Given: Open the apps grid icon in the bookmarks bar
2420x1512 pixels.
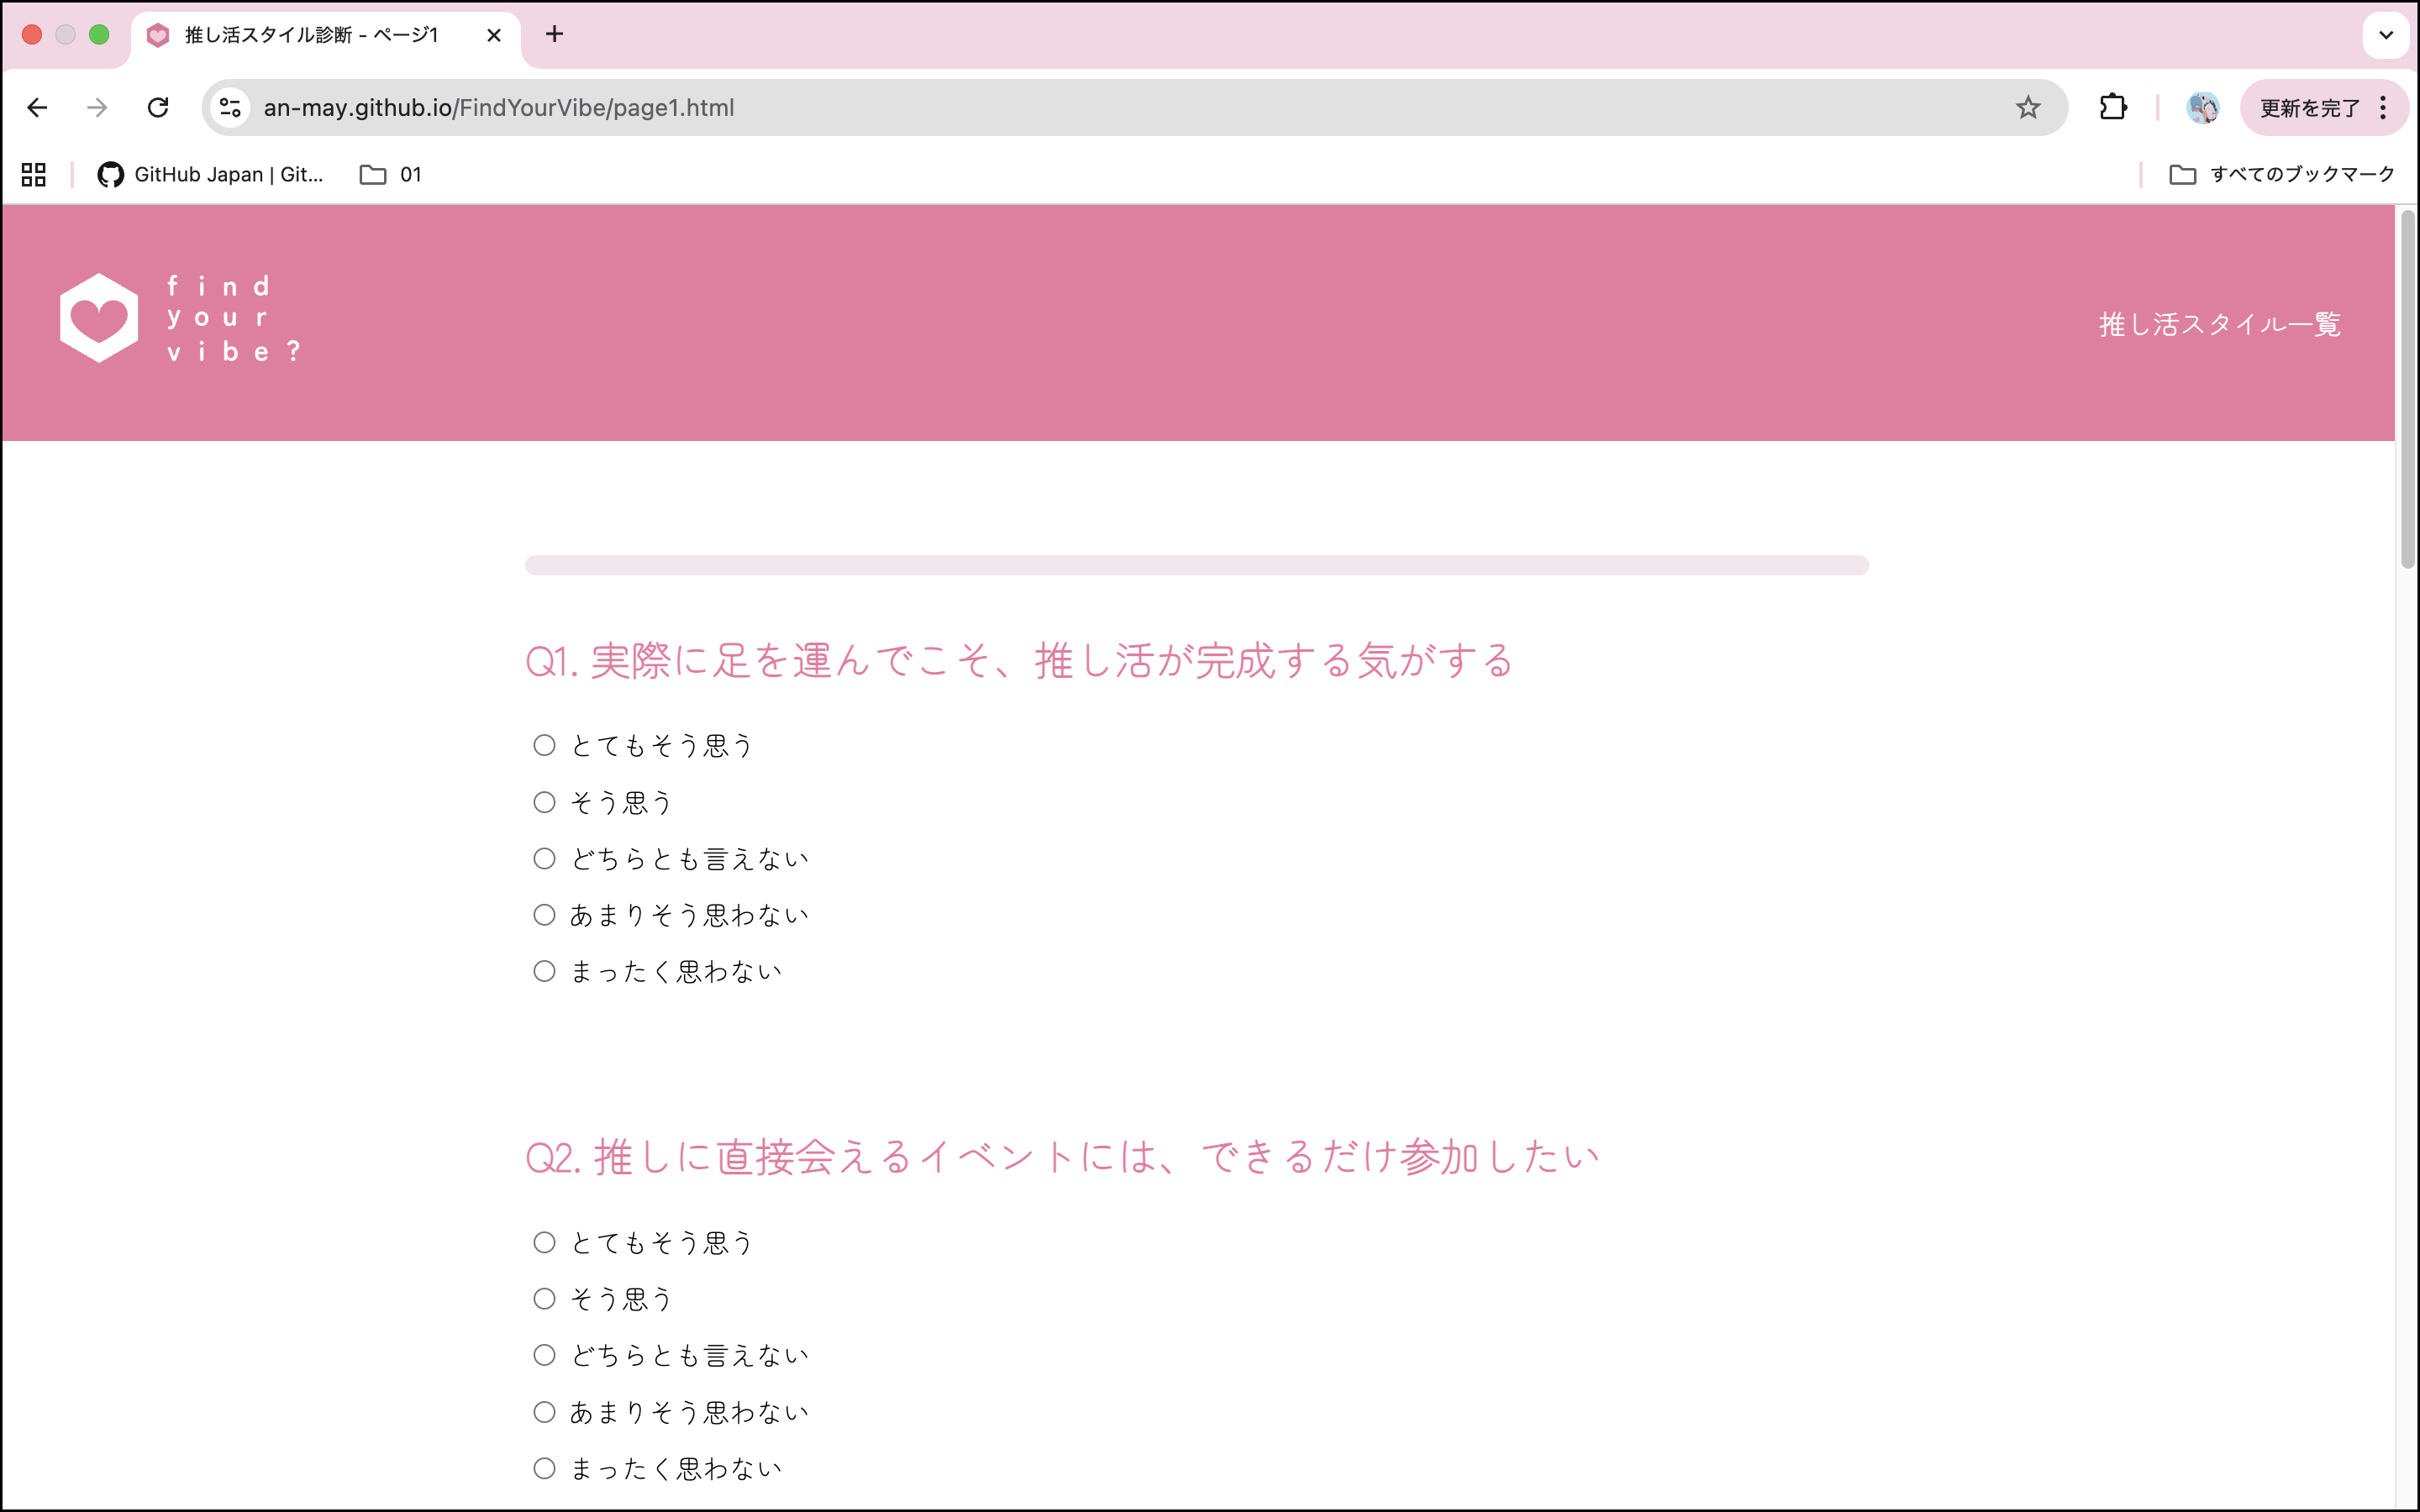Looking at the screenshot, I should [x=34, y=174].
